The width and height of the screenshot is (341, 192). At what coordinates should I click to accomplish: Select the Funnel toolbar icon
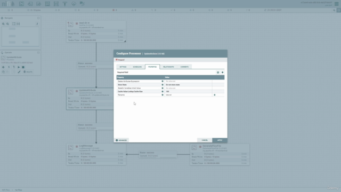pos(65,4)
